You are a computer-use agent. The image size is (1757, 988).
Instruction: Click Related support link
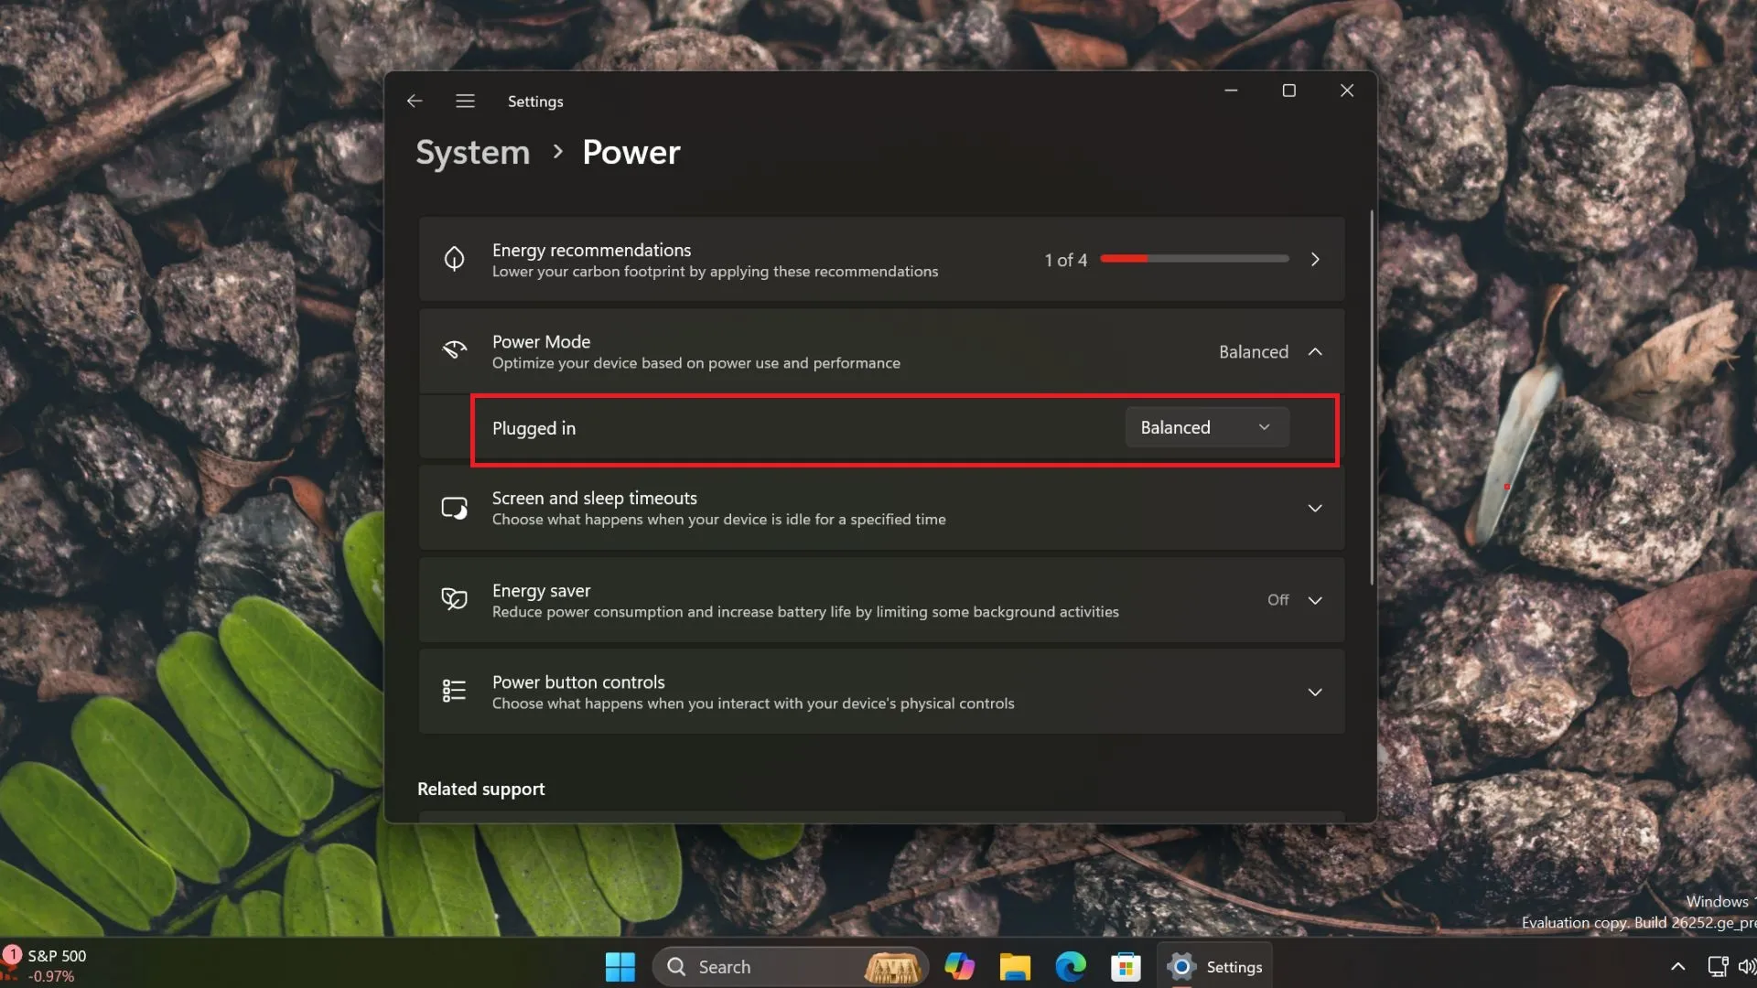[480, 788]
